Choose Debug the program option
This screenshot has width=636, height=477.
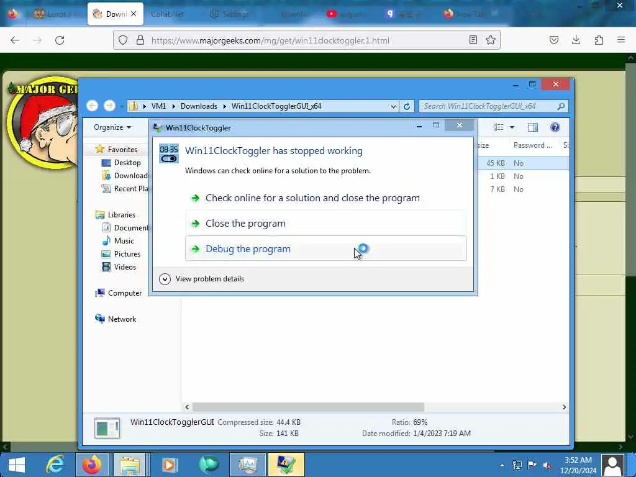[325, 248]
